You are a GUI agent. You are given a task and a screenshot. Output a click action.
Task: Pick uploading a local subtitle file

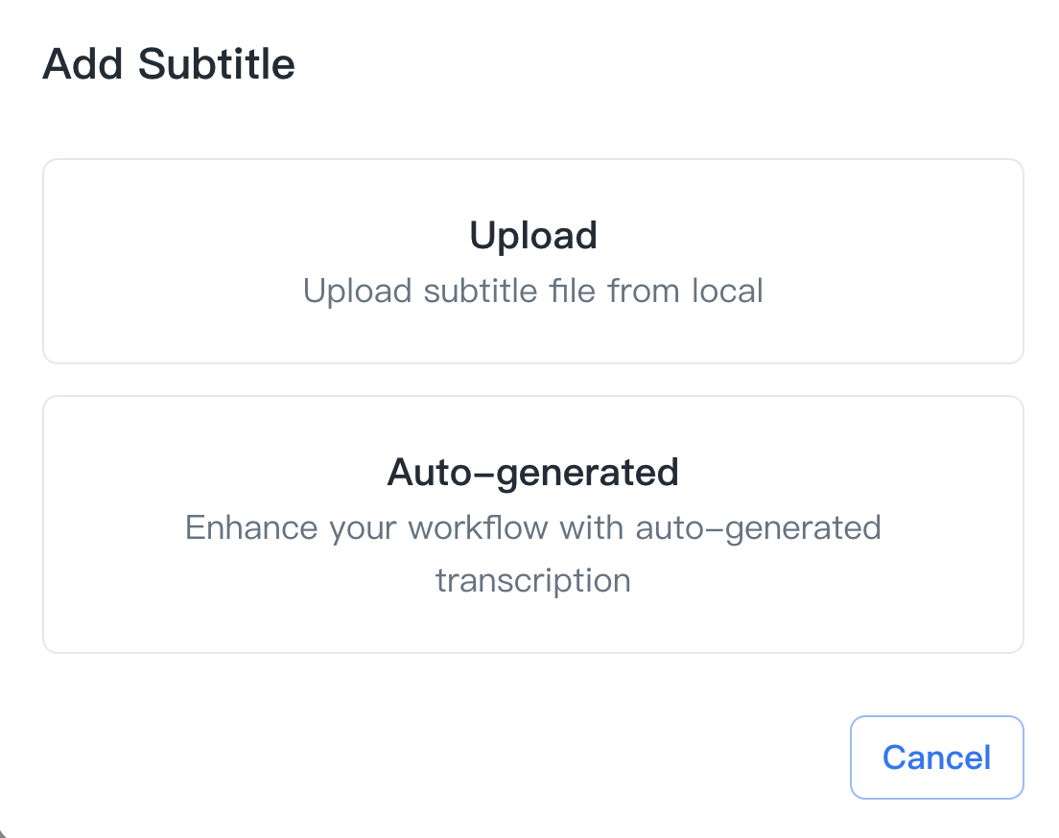(x=532, y=261)
